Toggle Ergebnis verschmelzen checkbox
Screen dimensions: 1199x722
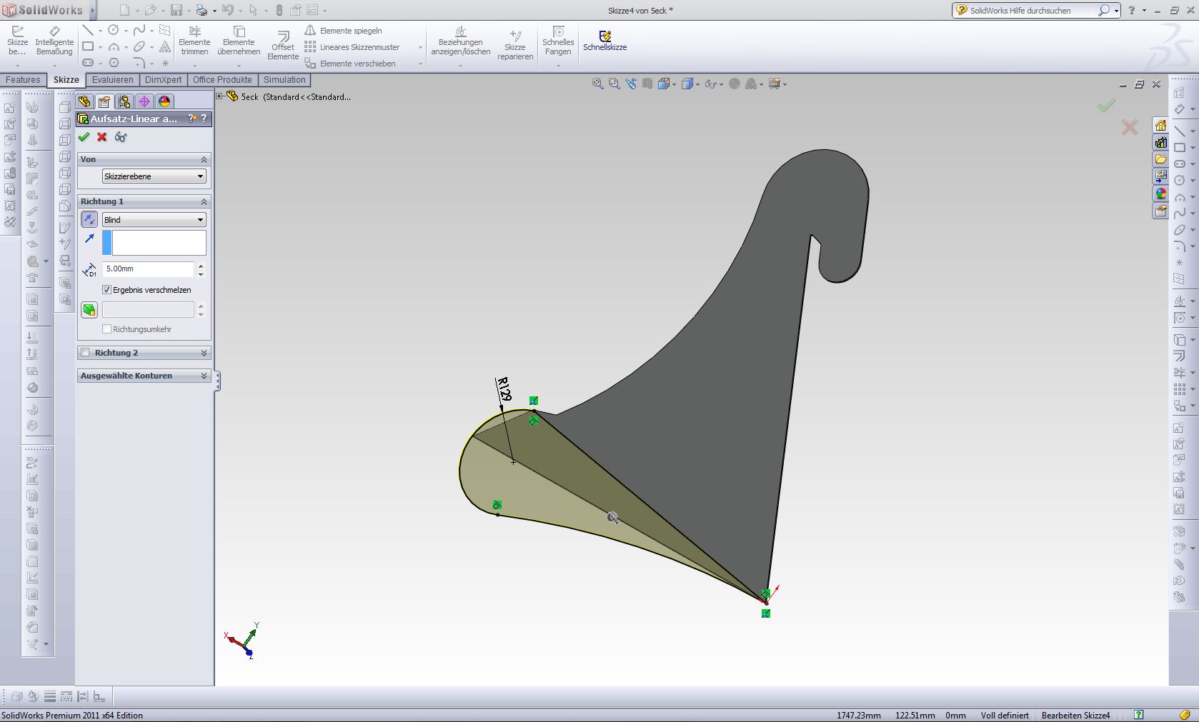[107, 290]
